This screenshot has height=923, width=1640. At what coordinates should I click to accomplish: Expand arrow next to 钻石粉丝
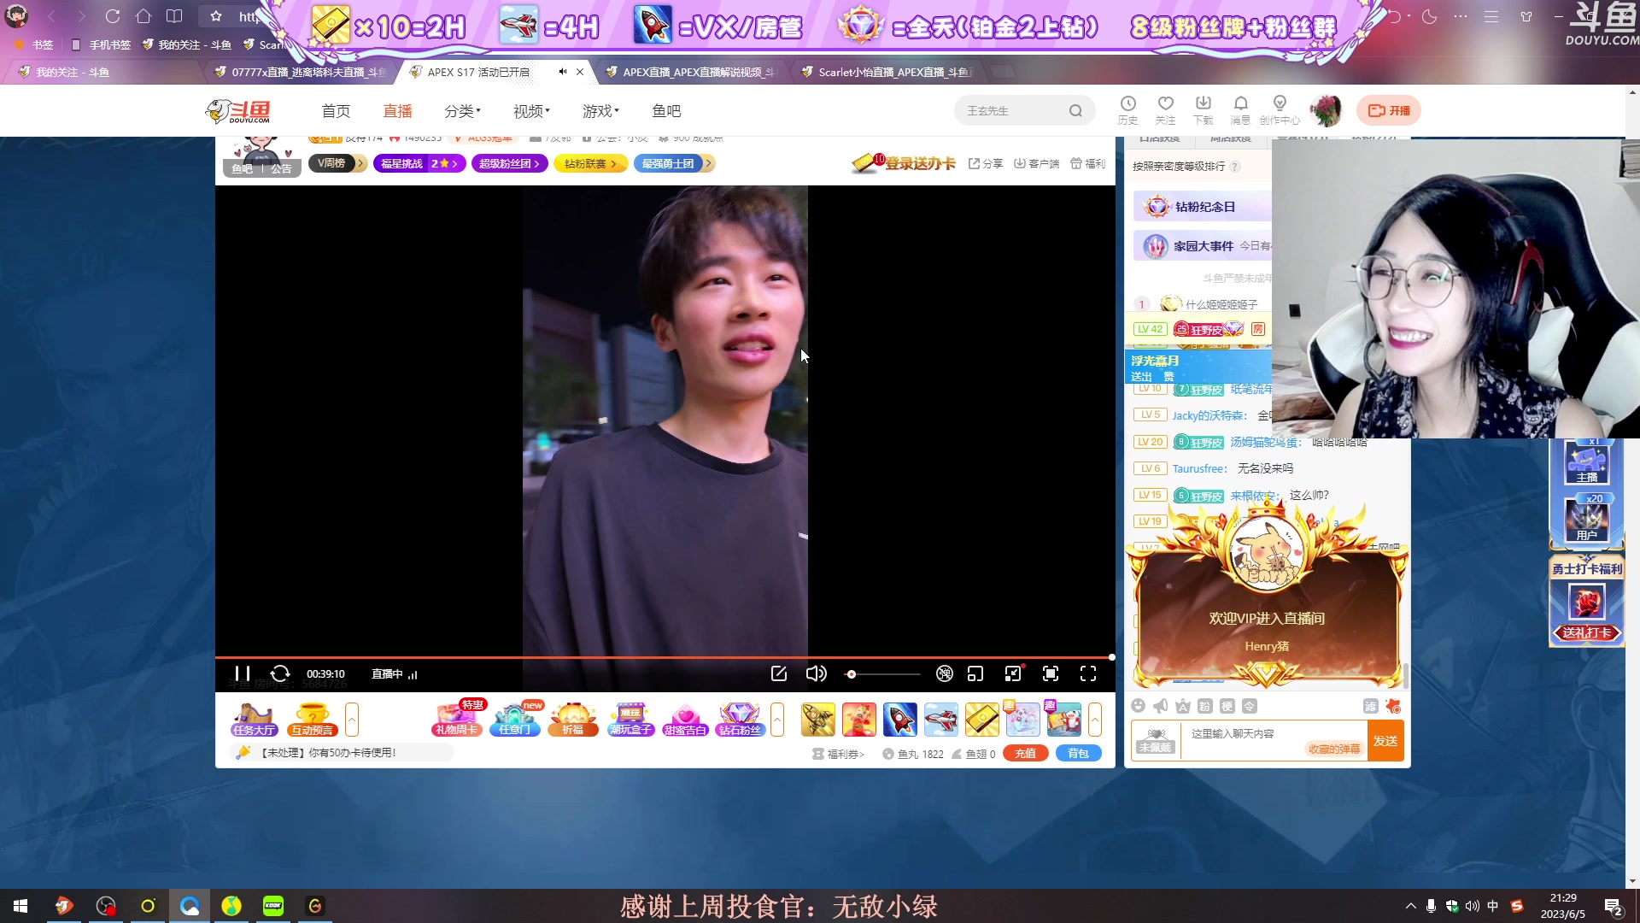click(x=777, y=720)
